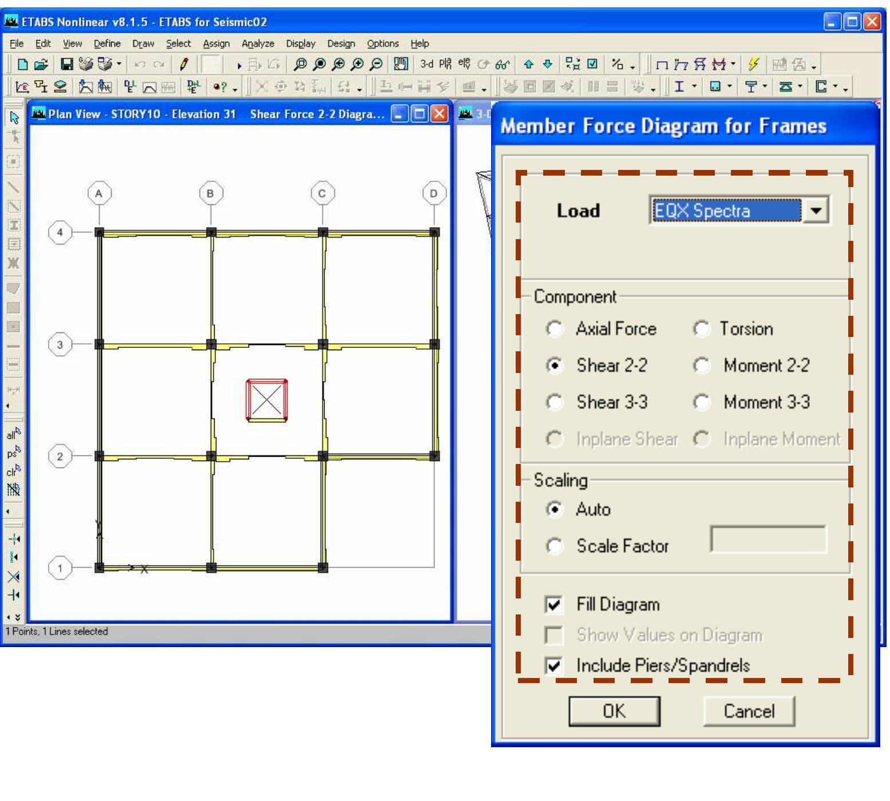This screenshot has width=890, height=801.
Task: Open the concrete frame design dropdown
Action: (x=730, y=87)
